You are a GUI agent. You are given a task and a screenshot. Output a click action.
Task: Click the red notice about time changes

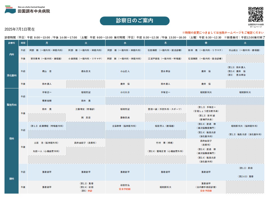pos(223,33)
